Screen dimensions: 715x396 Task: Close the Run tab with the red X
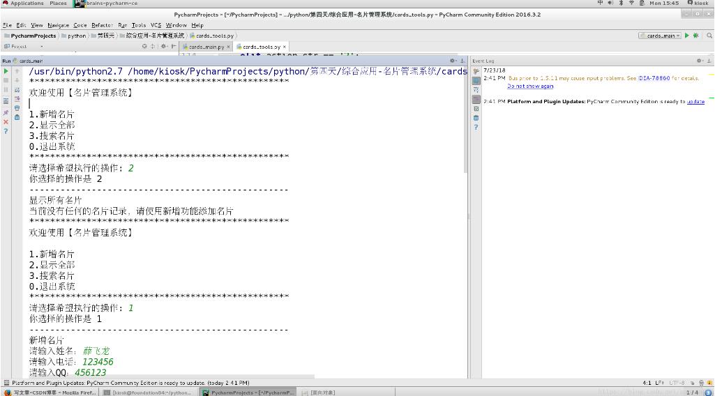pos(6,122)
